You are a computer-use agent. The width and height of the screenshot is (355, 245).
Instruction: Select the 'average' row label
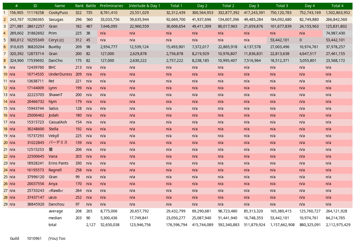click(56, 211)
